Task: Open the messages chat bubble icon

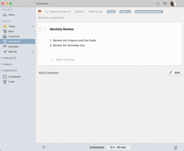Action: tap(165, 3)
